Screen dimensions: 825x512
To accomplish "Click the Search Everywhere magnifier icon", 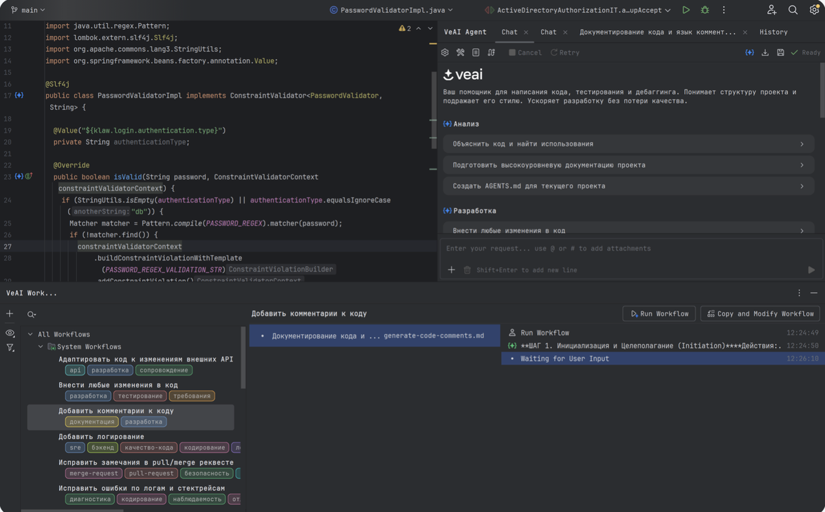I will coord(793,10).
